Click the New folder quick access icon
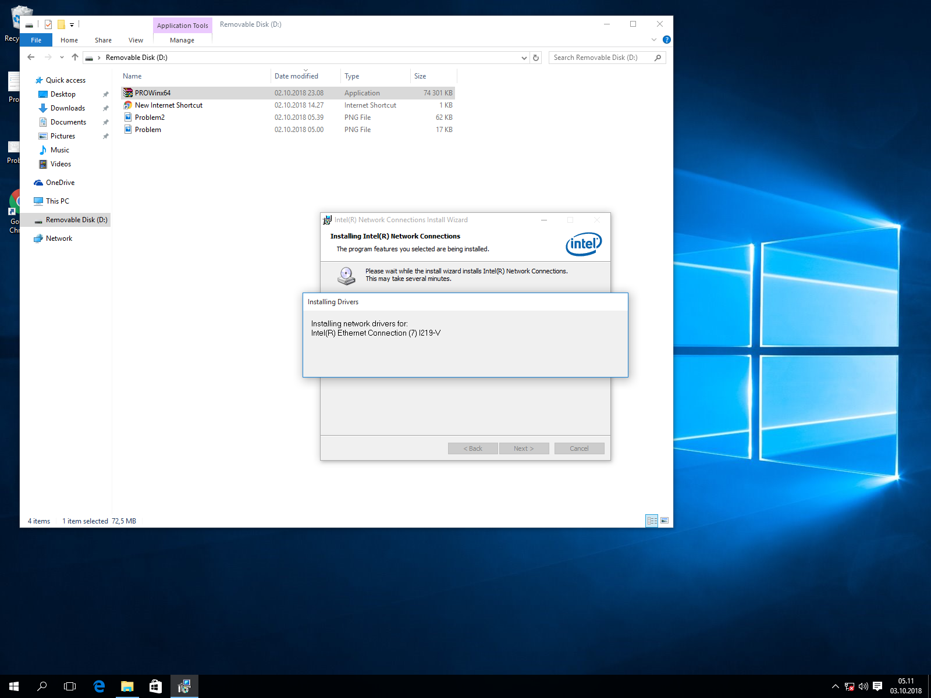Image resolution: width=931 pixels, height=698 pixels. [61, 24]
